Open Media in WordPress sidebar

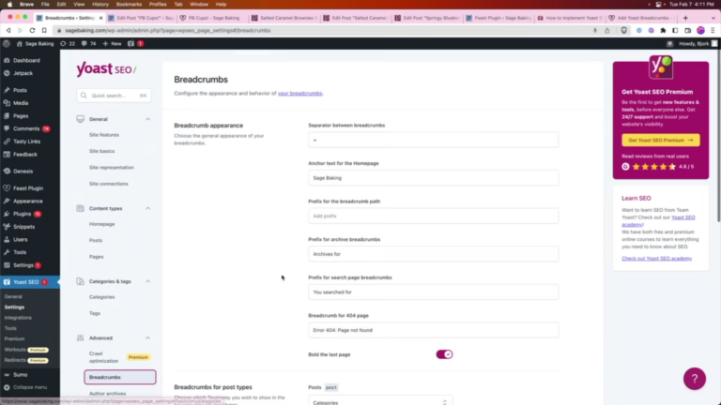coord(21,103)
